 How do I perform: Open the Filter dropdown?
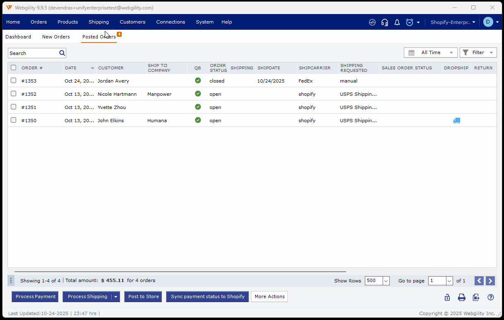(478, 52)
